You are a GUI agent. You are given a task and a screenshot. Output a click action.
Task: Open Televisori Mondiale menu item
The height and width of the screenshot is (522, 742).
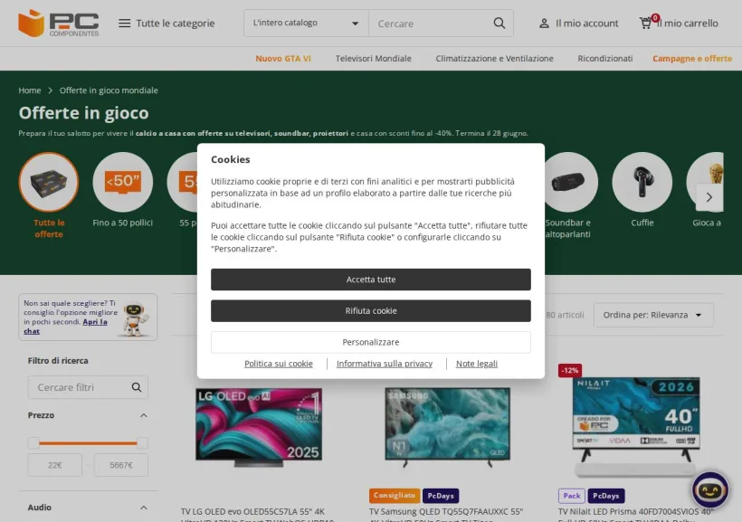[374, 58]
